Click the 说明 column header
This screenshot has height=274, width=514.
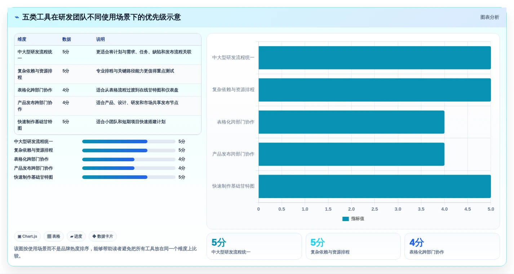pos(101,40)
